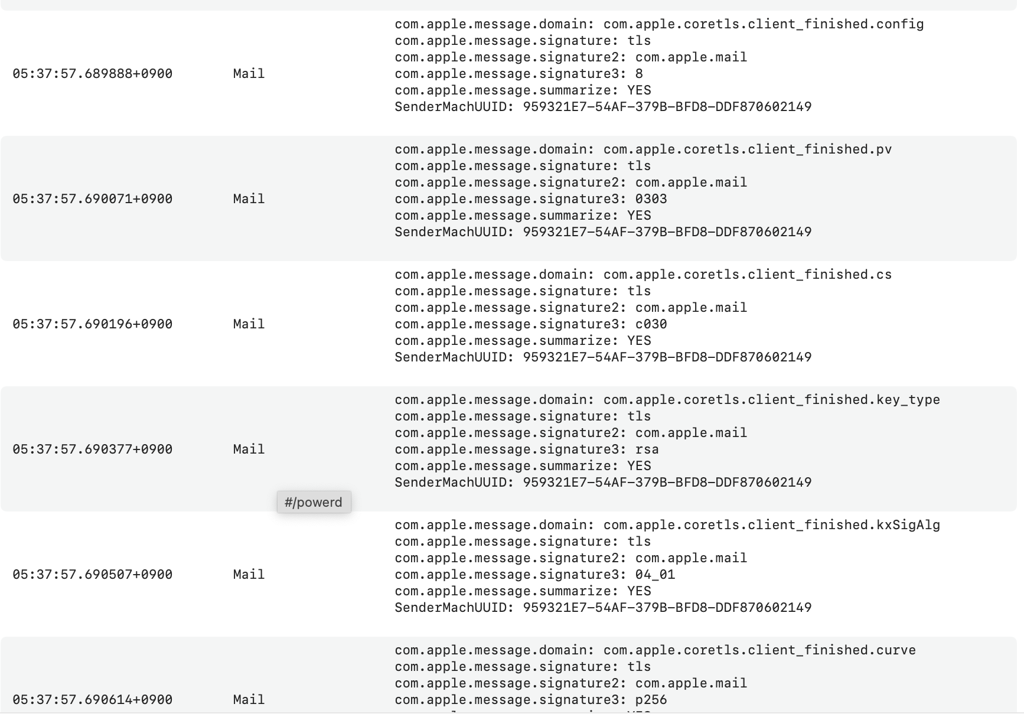This screenshot has width=1024, height=717.
Task: Click timestamp 05:37:57.690377+0900
Action: 93,449
